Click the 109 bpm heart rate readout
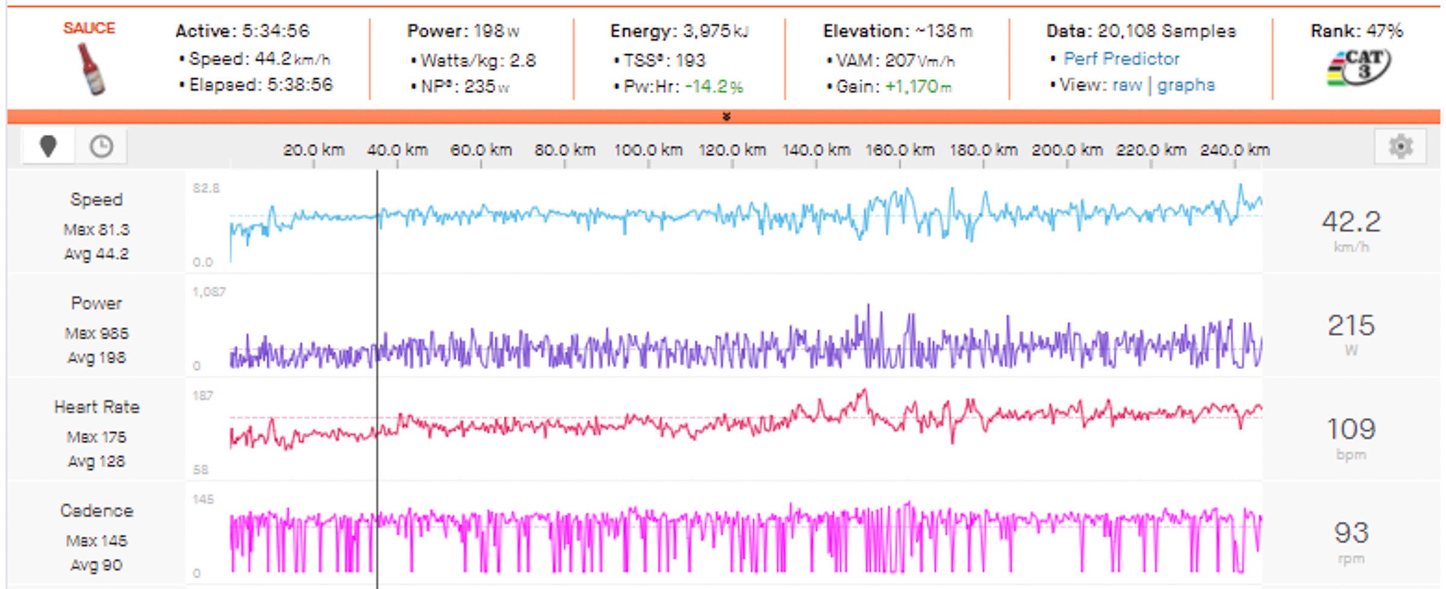1446x589 pixels. [x=1351, y=429]
